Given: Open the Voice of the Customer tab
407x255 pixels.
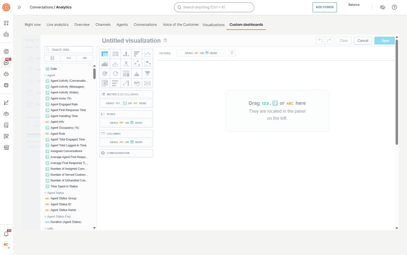Looking at the screenshot, I should 181,24.
